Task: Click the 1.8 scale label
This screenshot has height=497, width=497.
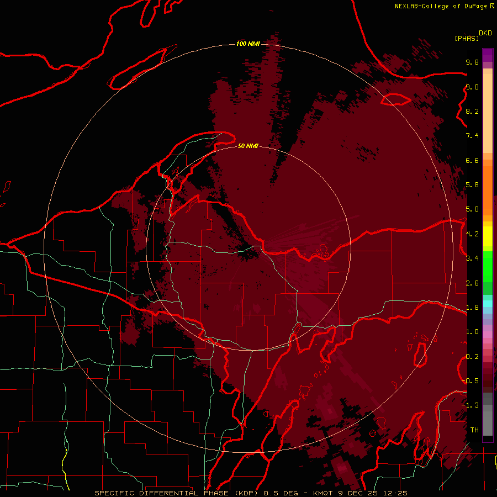Action: coord(472,308)
